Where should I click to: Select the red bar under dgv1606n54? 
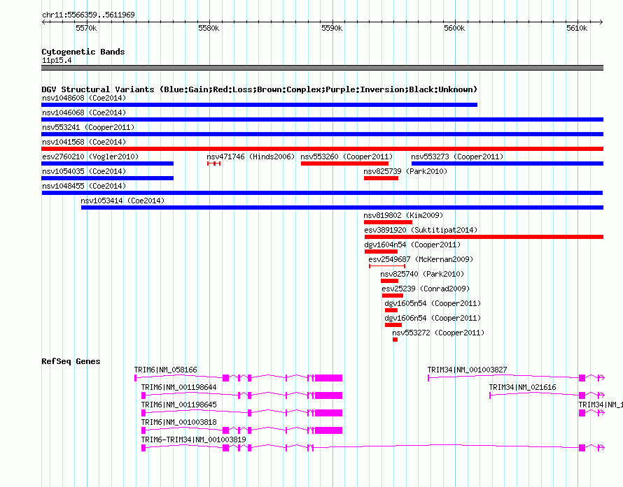coord(393,325)
